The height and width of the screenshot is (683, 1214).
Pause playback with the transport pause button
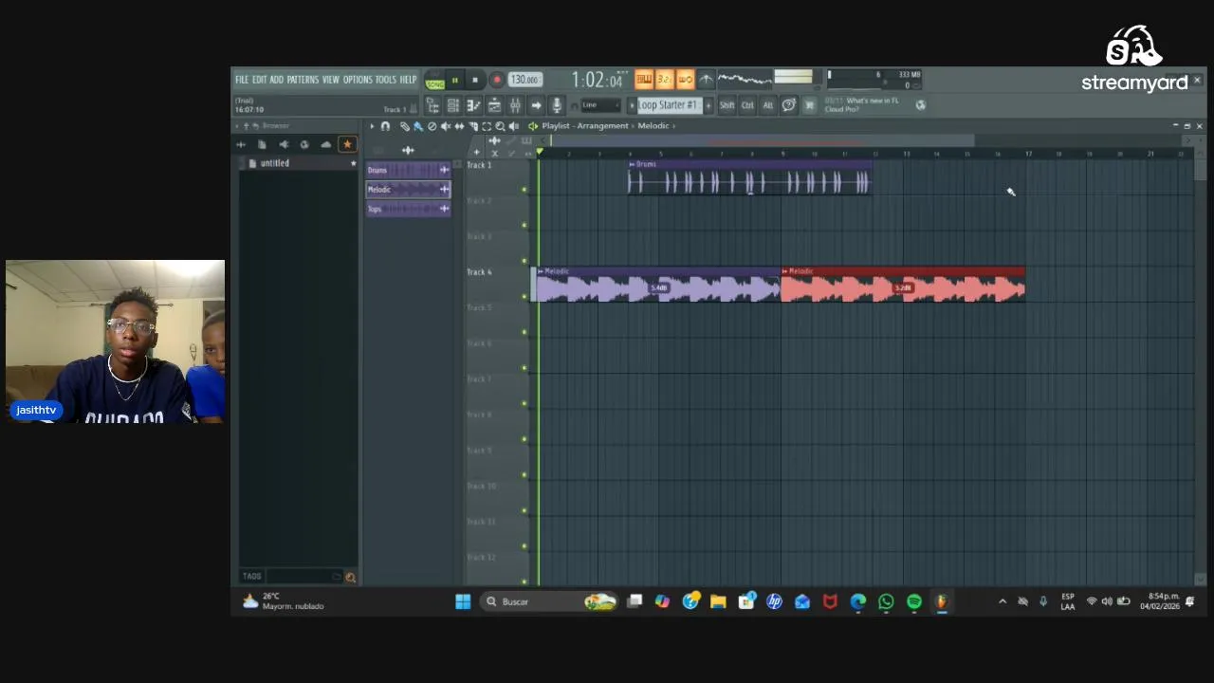[x=455, y=81]
